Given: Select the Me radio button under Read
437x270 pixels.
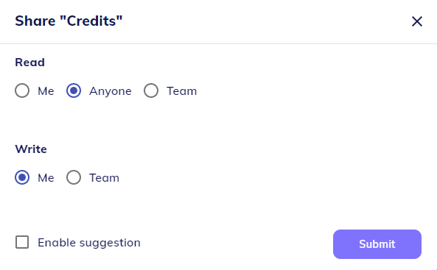Looking at the screenshot, I should tap(22, 90).
